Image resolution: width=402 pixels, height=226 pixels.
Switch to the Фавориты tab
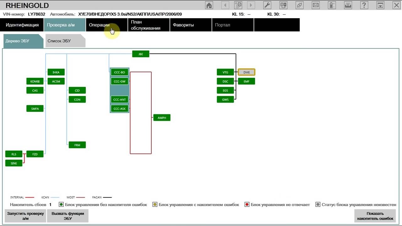[191, 25]
